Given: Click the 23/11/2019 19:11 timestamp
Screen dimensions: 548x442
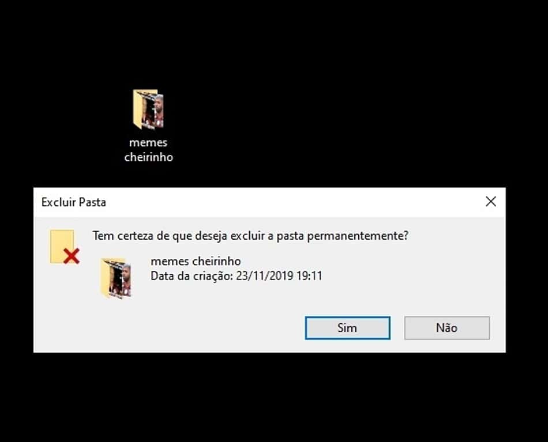Looking at the screenshot, I should pyautogui.click(x=279, y=276).
